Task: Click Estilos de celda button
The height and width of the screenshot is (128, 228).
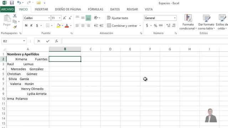Action: (x=222, y=22)
